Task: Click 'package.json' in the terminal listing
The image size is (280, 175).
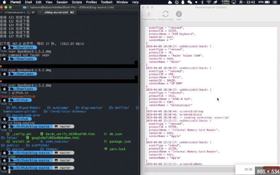Action: tap(120, 142)
